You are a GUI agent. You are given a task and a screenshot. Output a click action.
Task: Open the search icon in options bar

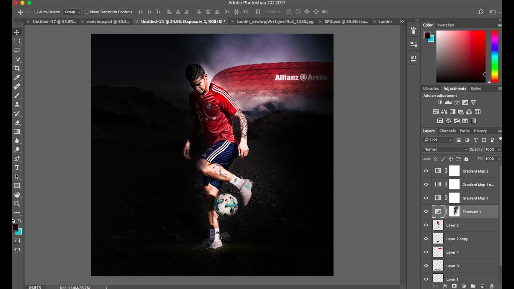point(480,12)
